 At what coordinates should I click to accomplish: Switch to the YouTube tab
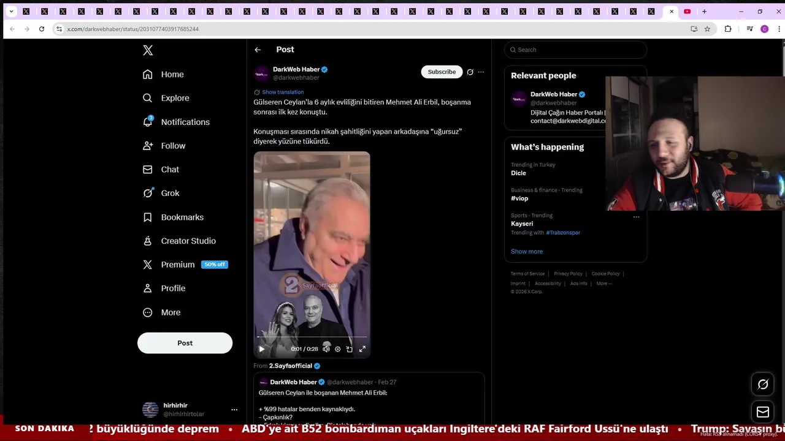tap(687, 11)
